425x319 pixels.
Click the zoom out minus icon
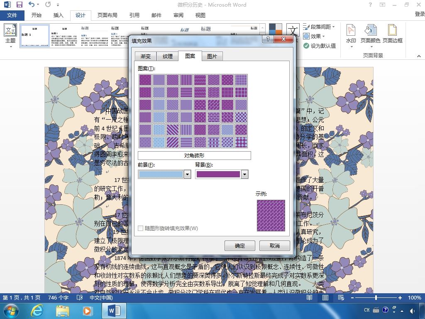pos(352,297)
